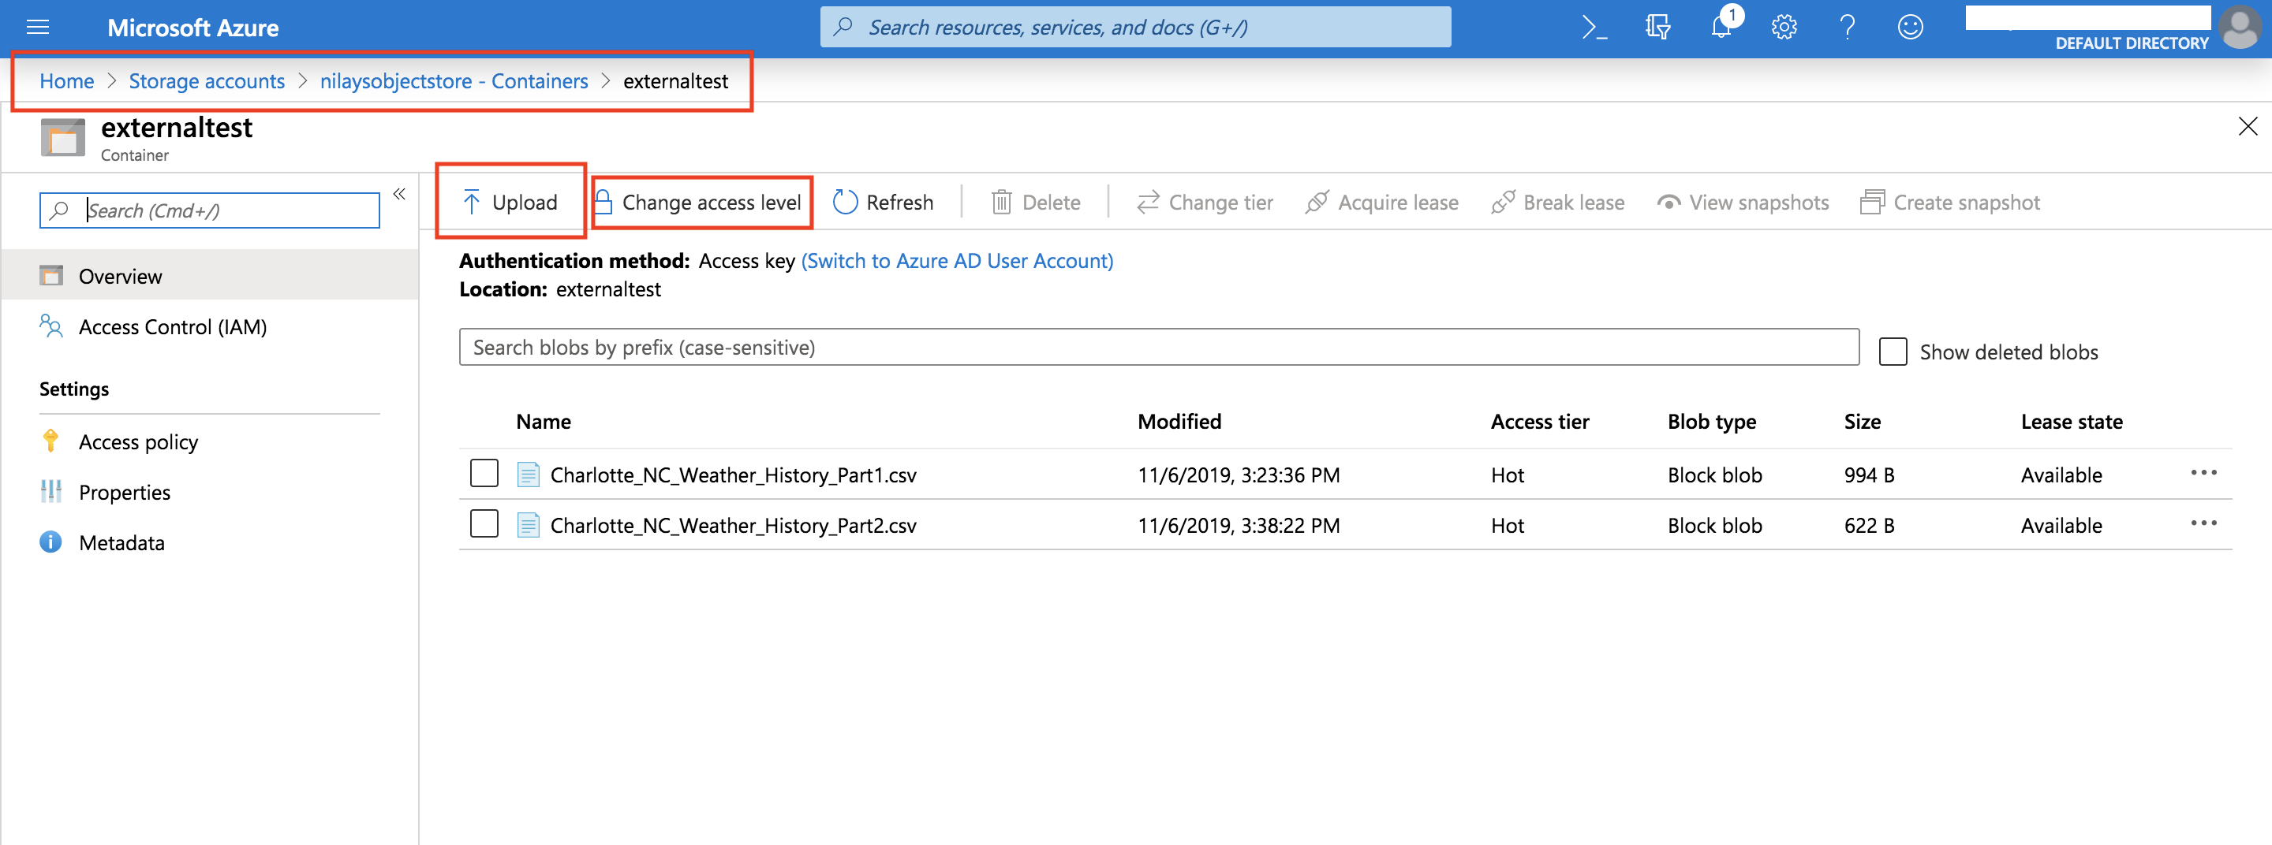This screenshot has height=845, width=2272.
Task: Click Switch to Azure AD User Account link
Action: click(957, 261)
